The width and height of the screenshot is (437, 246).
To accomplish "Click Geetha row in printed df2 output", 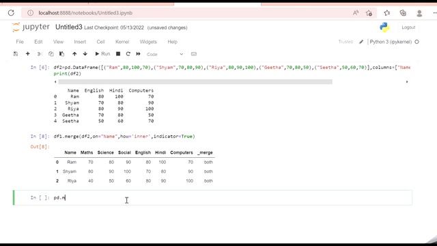I will (x=104, y=115).
